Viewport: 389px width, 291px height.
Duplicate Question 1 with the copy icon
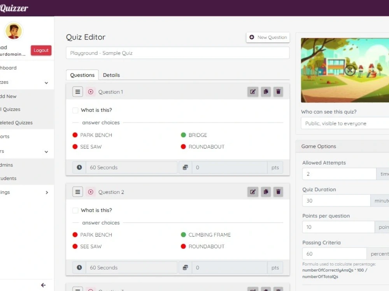(x=266, y=92)
